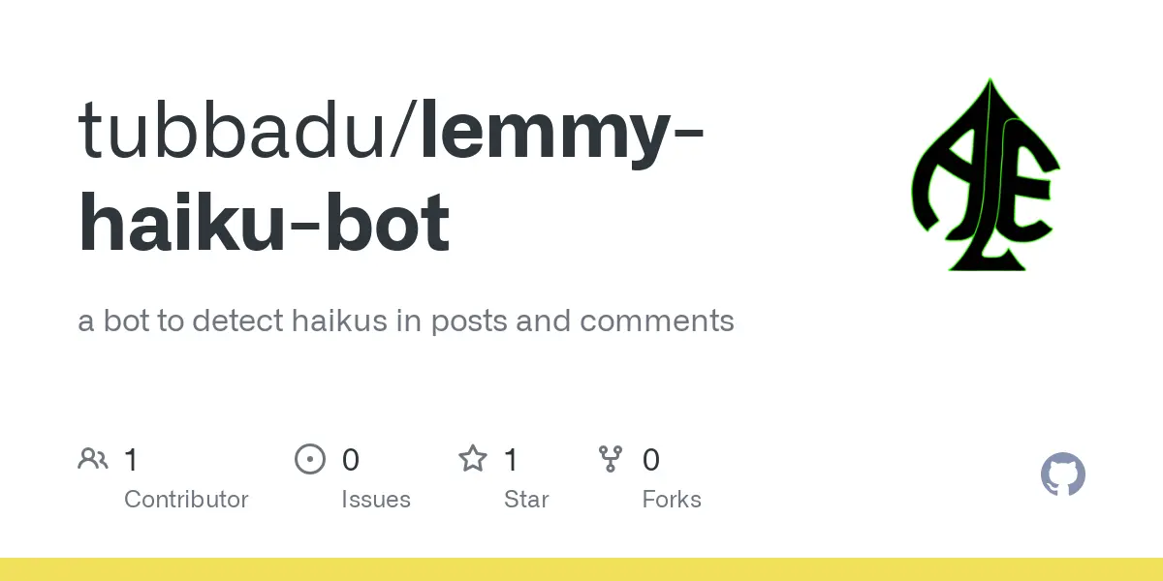Screen dimensions: 1163x581
Task: Click the contributor count number
Action: (x=131, y=460)
